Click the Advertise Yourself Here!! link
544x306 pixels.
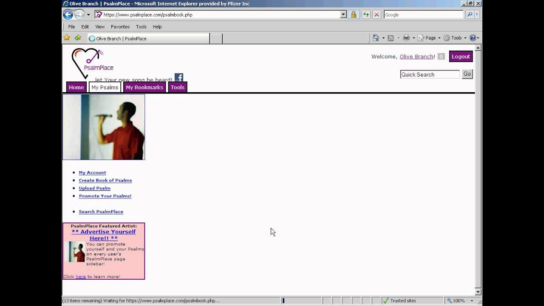(104, 235)
